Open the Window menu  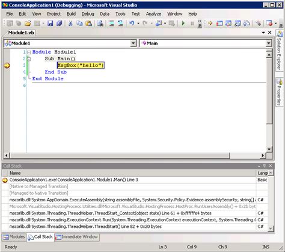(x=174, y=14)
